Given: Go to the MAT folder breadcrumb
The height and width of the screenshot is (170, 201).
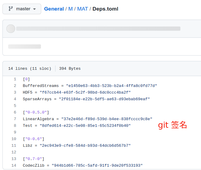Looking at the screenshot, I should point(82,9).
